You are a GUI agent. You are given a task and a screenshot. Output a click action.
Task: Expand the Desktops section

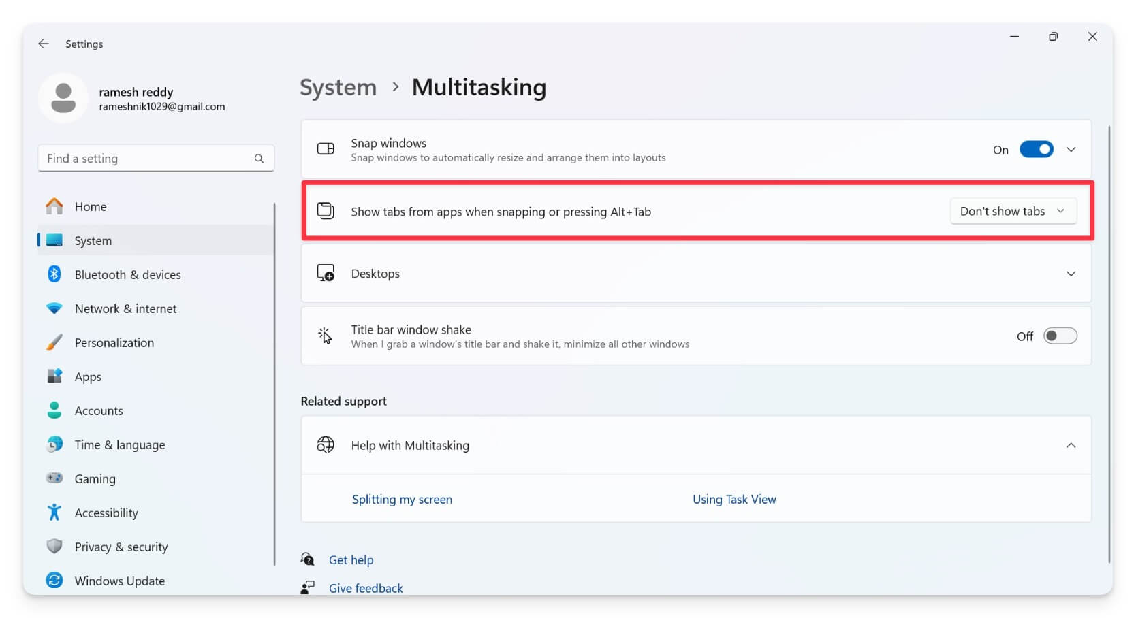(x=1071, y=273)
